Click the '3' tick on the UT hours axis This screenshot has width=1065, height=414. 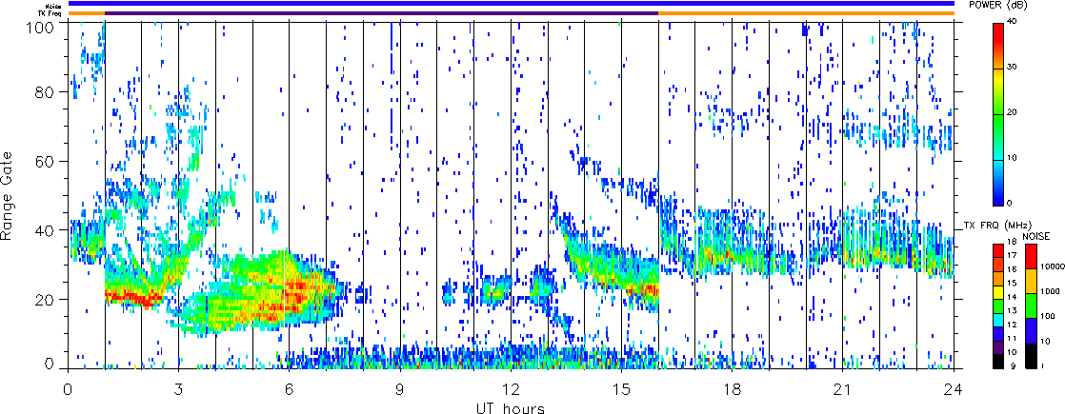click(179, 389)
